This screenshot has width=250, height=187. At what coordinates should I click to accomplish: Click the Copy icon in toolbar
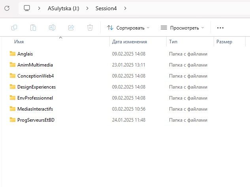pyautogui.click(x=14, y=28)
